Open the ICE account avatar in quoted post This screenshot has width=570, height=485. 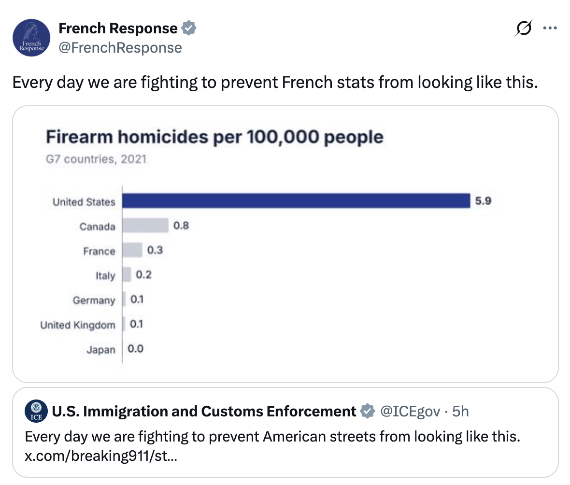[36, 411]
